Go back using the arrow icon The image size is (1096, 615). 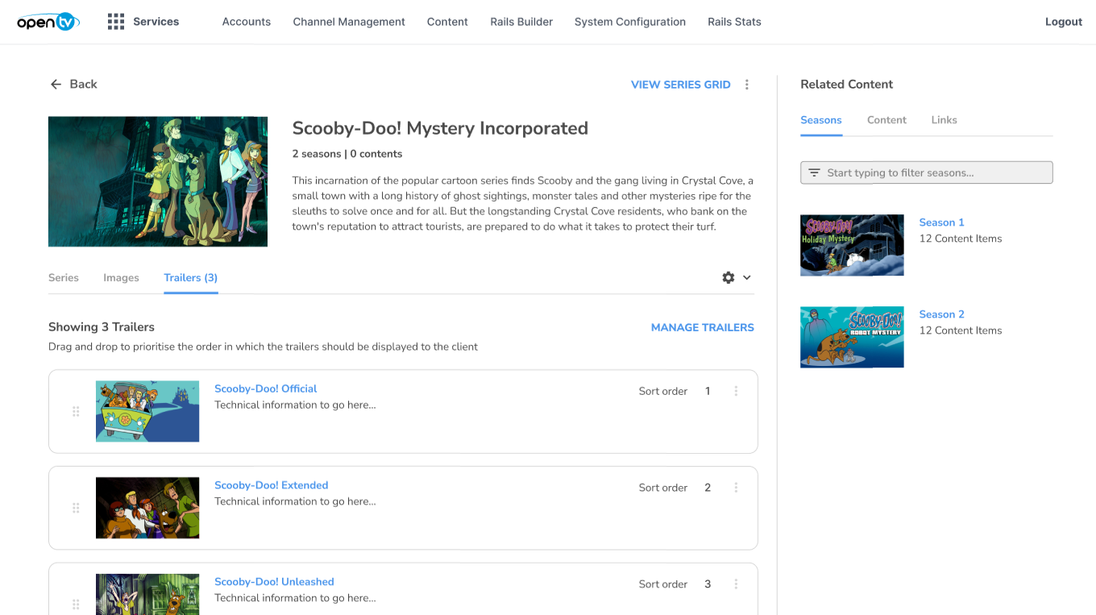[56, 84]
